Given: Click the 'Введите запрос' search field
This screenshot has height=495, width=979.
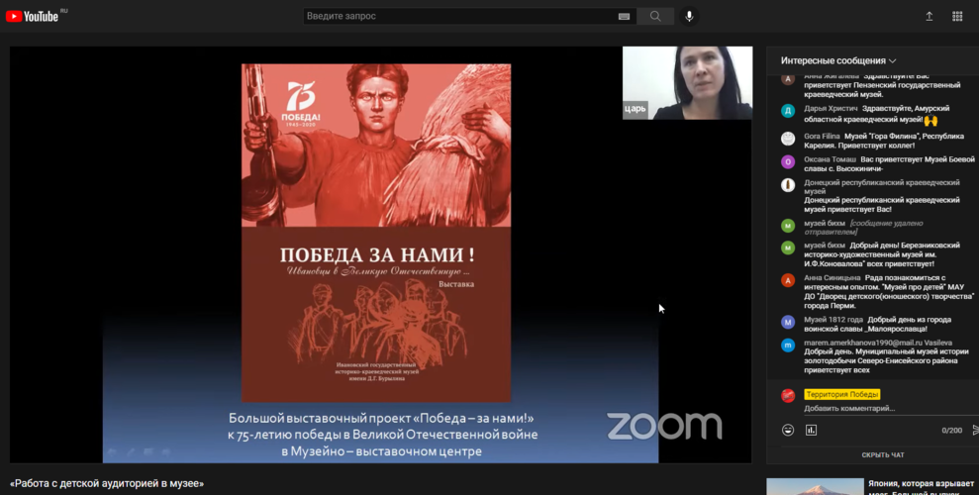Looking at the screenshot, I should point(460,17).
